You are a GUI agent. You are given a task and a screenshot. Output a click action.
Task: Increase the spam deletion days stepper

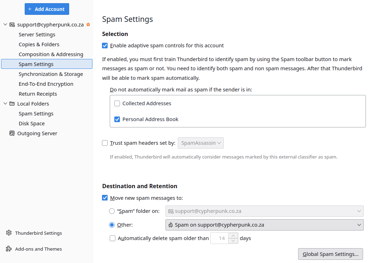pyautogui.click(x=233, y=236)
